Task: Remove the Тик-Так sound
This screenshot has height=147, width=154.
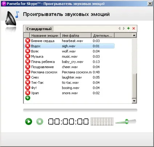Action: click(28, 83)
